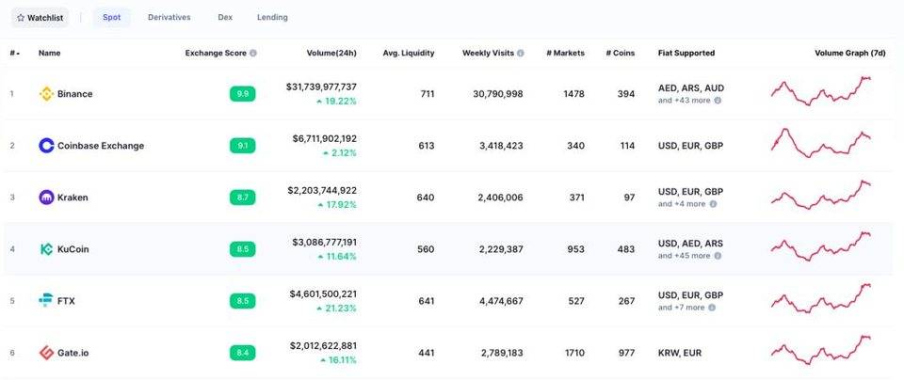Click the FTX logo icon
The height and width of the screenshot is (380, 904).
(46, 301)
